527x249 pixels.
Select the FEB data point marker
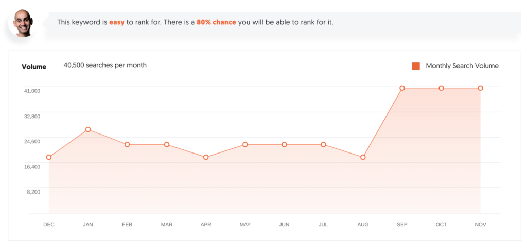click(x=127, y=145)
